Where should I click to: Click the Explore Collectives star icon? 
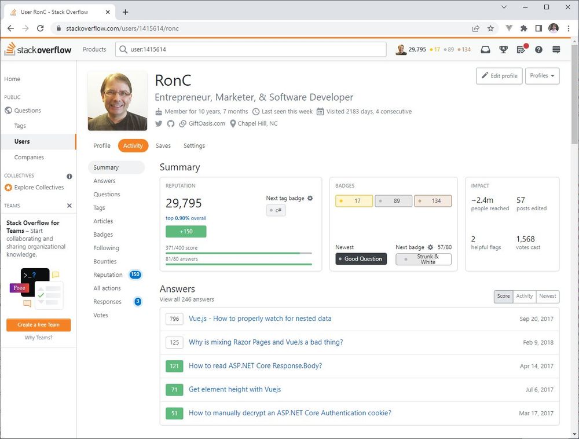(8, 188)
